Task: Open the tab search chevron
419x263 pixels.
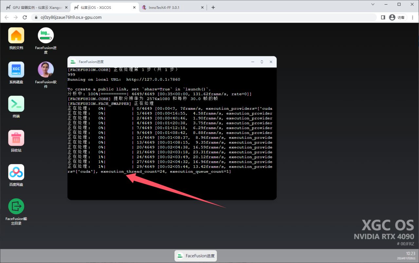Action: coord(373,4)
